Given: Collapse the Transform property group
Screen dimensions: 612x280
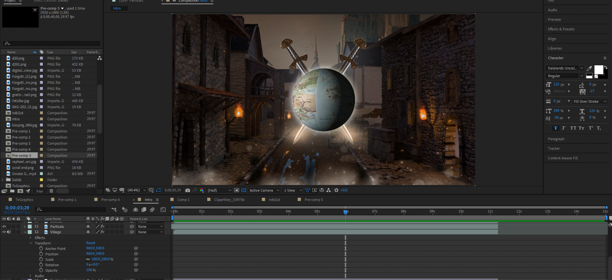Looking at the screenshot, I should pos(31,243).
